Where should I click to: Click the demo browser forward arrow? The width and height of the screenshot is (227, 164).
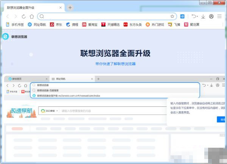[x=14, y=86]
